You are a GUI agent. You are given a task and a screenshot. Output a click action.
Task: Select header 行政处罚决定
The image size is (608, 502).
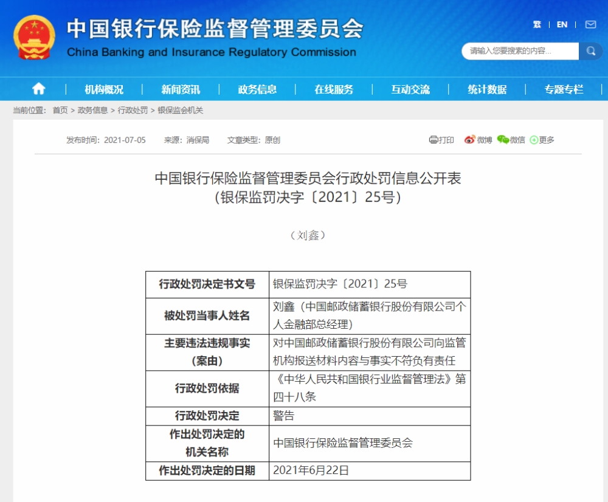tap(207, 416)
